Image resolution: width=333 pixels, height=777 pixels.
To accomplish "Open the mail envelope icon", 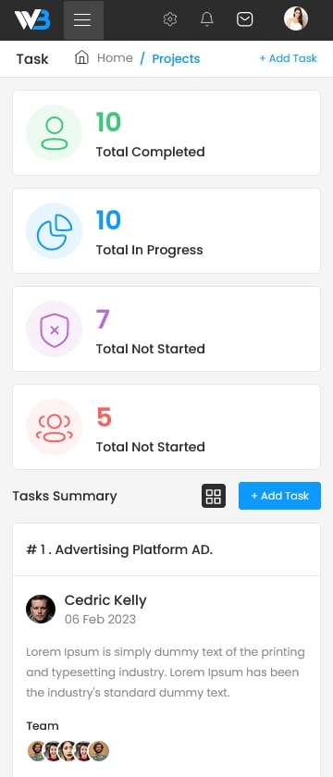I will [x=245, y=19].
